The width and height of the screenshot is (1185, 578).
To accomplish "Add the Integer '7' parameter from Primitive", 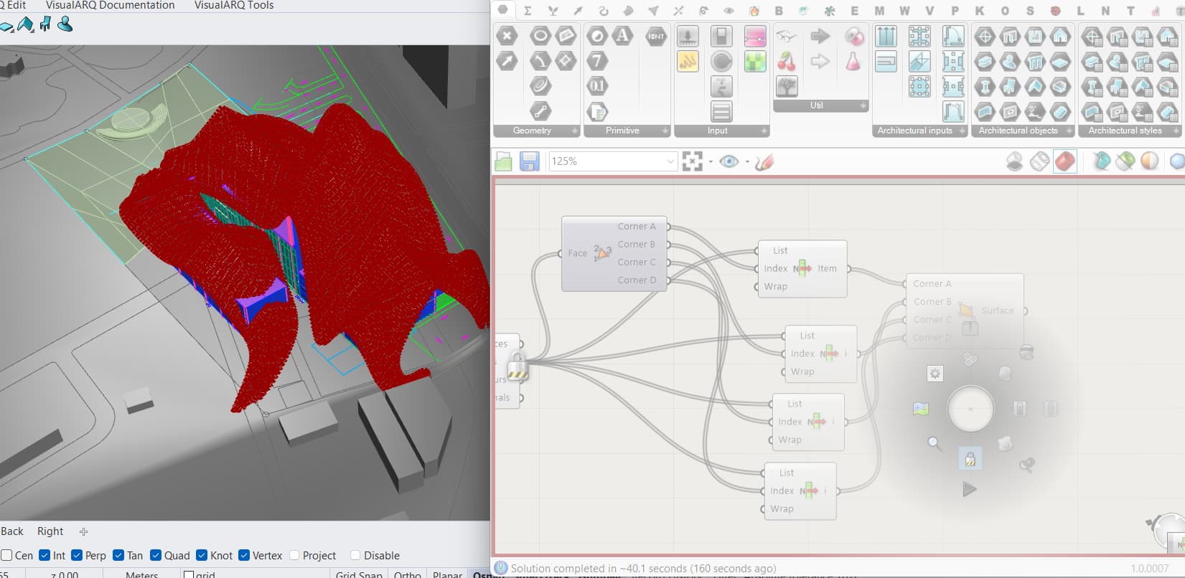I will pyautogui.click(x=597, y=61).
